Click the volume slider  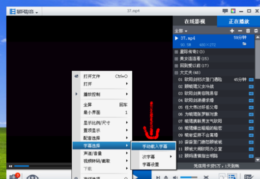click(x=189, y=178)
